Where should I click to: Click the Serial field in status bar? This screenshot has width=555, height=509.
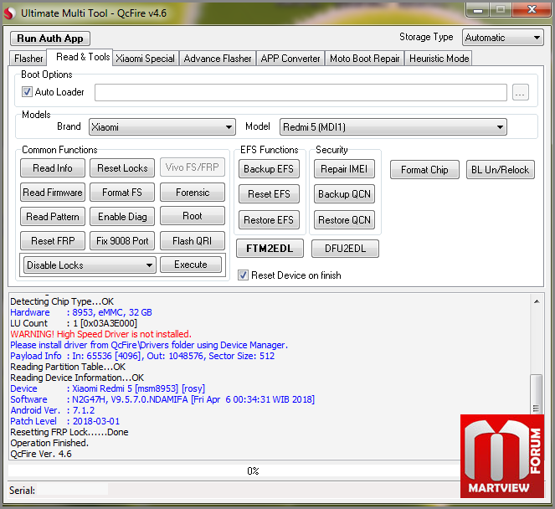pos(73,490)
